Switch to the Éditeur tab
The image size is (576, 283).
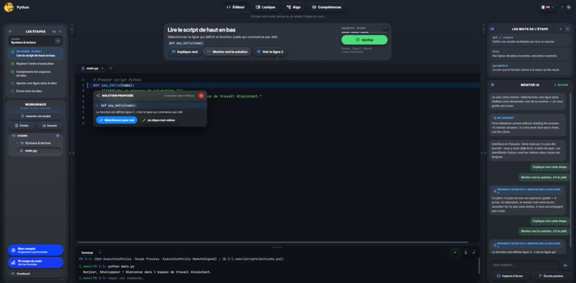point(235,7)
